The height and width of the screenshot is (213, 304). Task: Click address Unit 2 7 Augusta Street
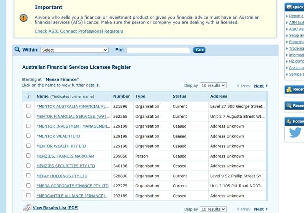[237, 117]
